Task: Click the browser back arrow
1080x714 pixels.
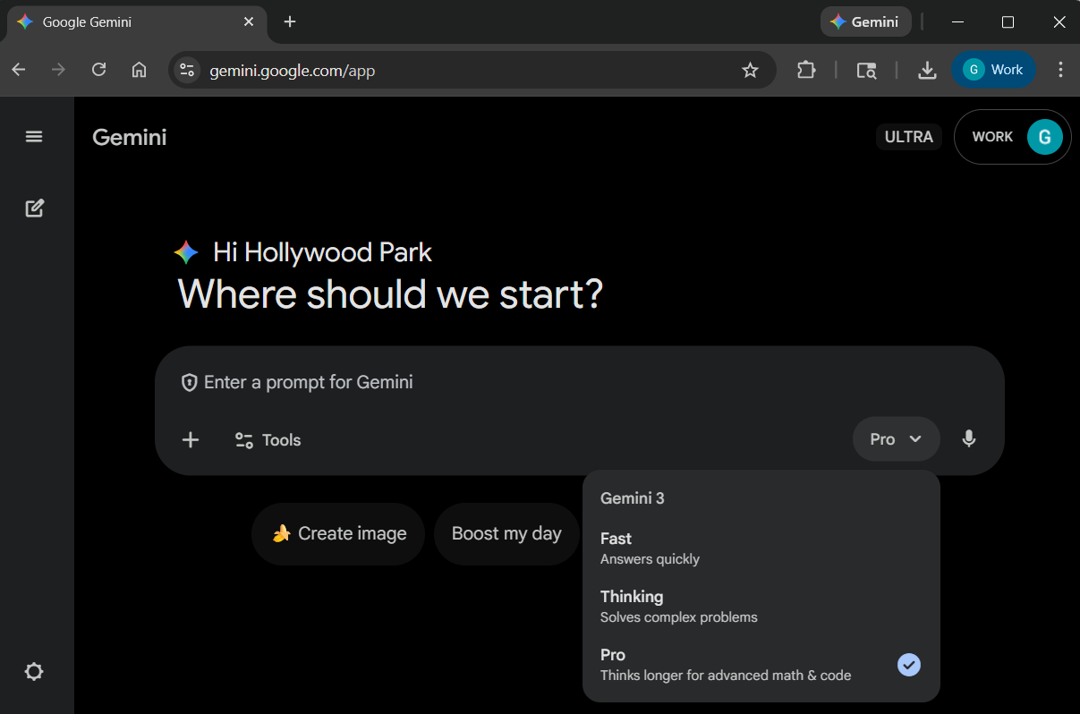Action: pos(19,70)
